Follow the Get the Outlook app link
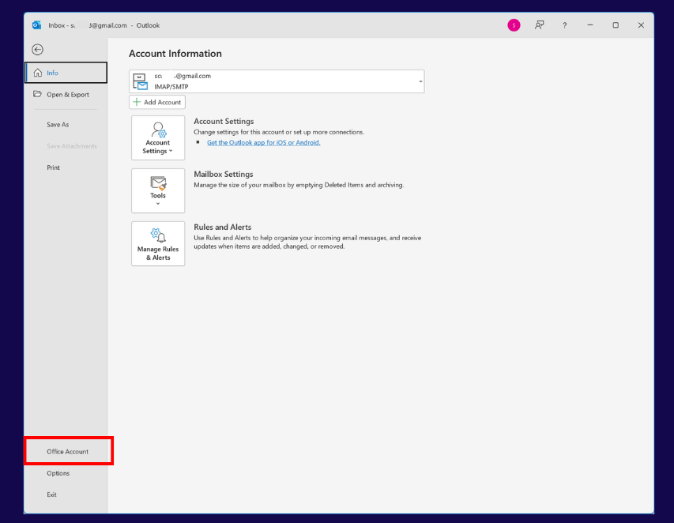This screenshot has height=523, width=674. coord(263,143)
